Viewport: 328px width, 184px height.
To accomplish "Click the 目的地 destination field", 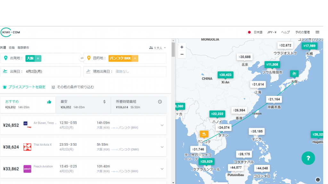I will point(125,58).
